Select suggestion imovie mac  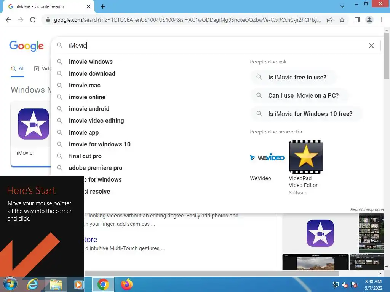click(85, 86)
